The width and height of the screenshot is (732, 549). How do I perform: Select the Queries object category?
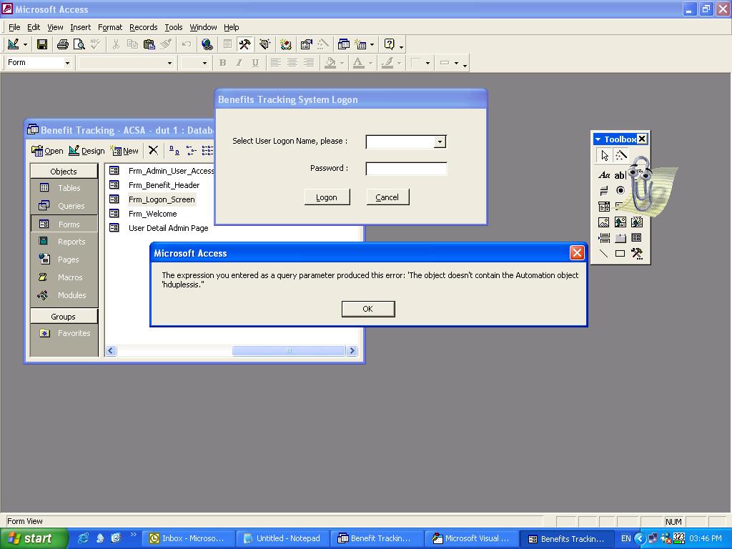[64, 206]
